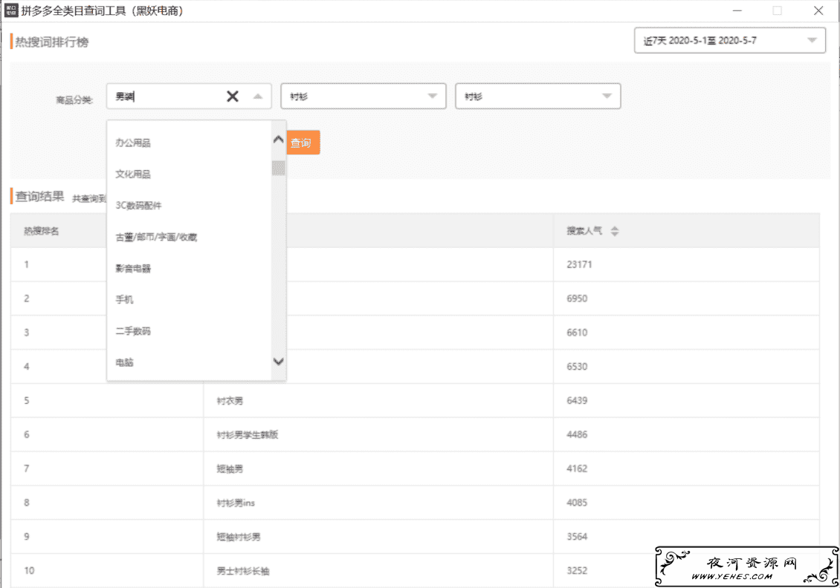Collapse the 男装 category dropdown arrow
The height and width of the screenshot is (588, 840).
click(258, 97)
